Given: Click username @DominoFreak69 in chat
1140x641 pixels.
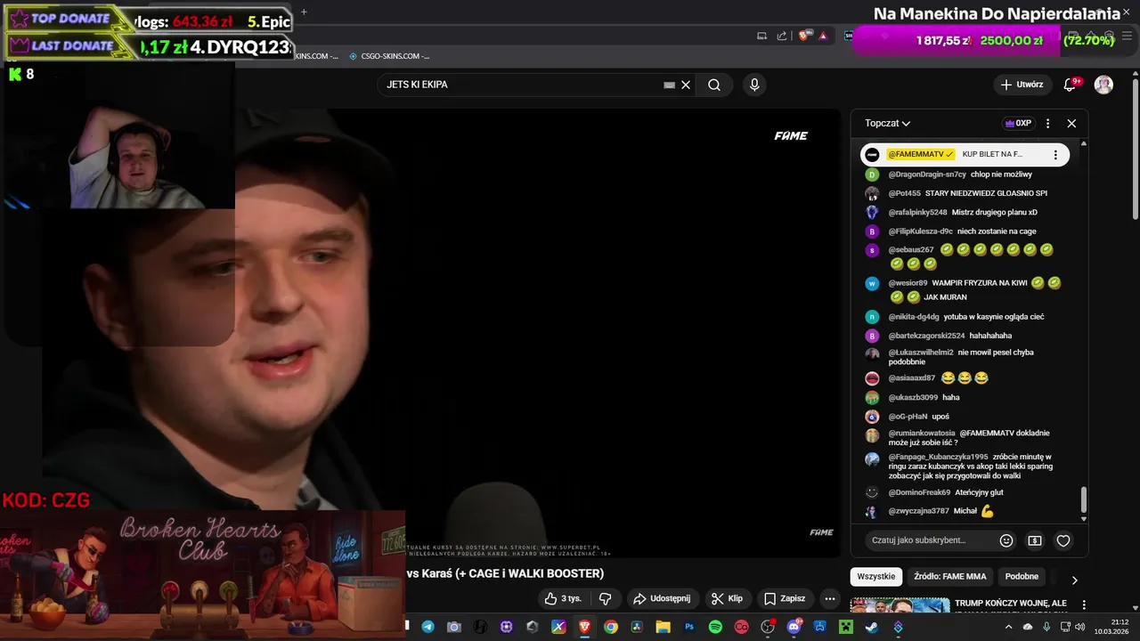Looking at the screenshot, I should pos(919,492).
